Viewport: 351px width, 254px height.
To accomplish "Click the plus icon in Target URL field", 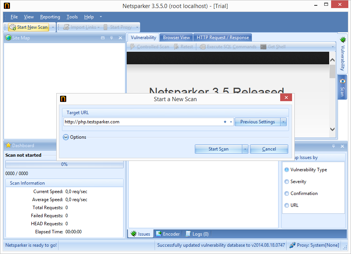I will [x=225, y=122].
